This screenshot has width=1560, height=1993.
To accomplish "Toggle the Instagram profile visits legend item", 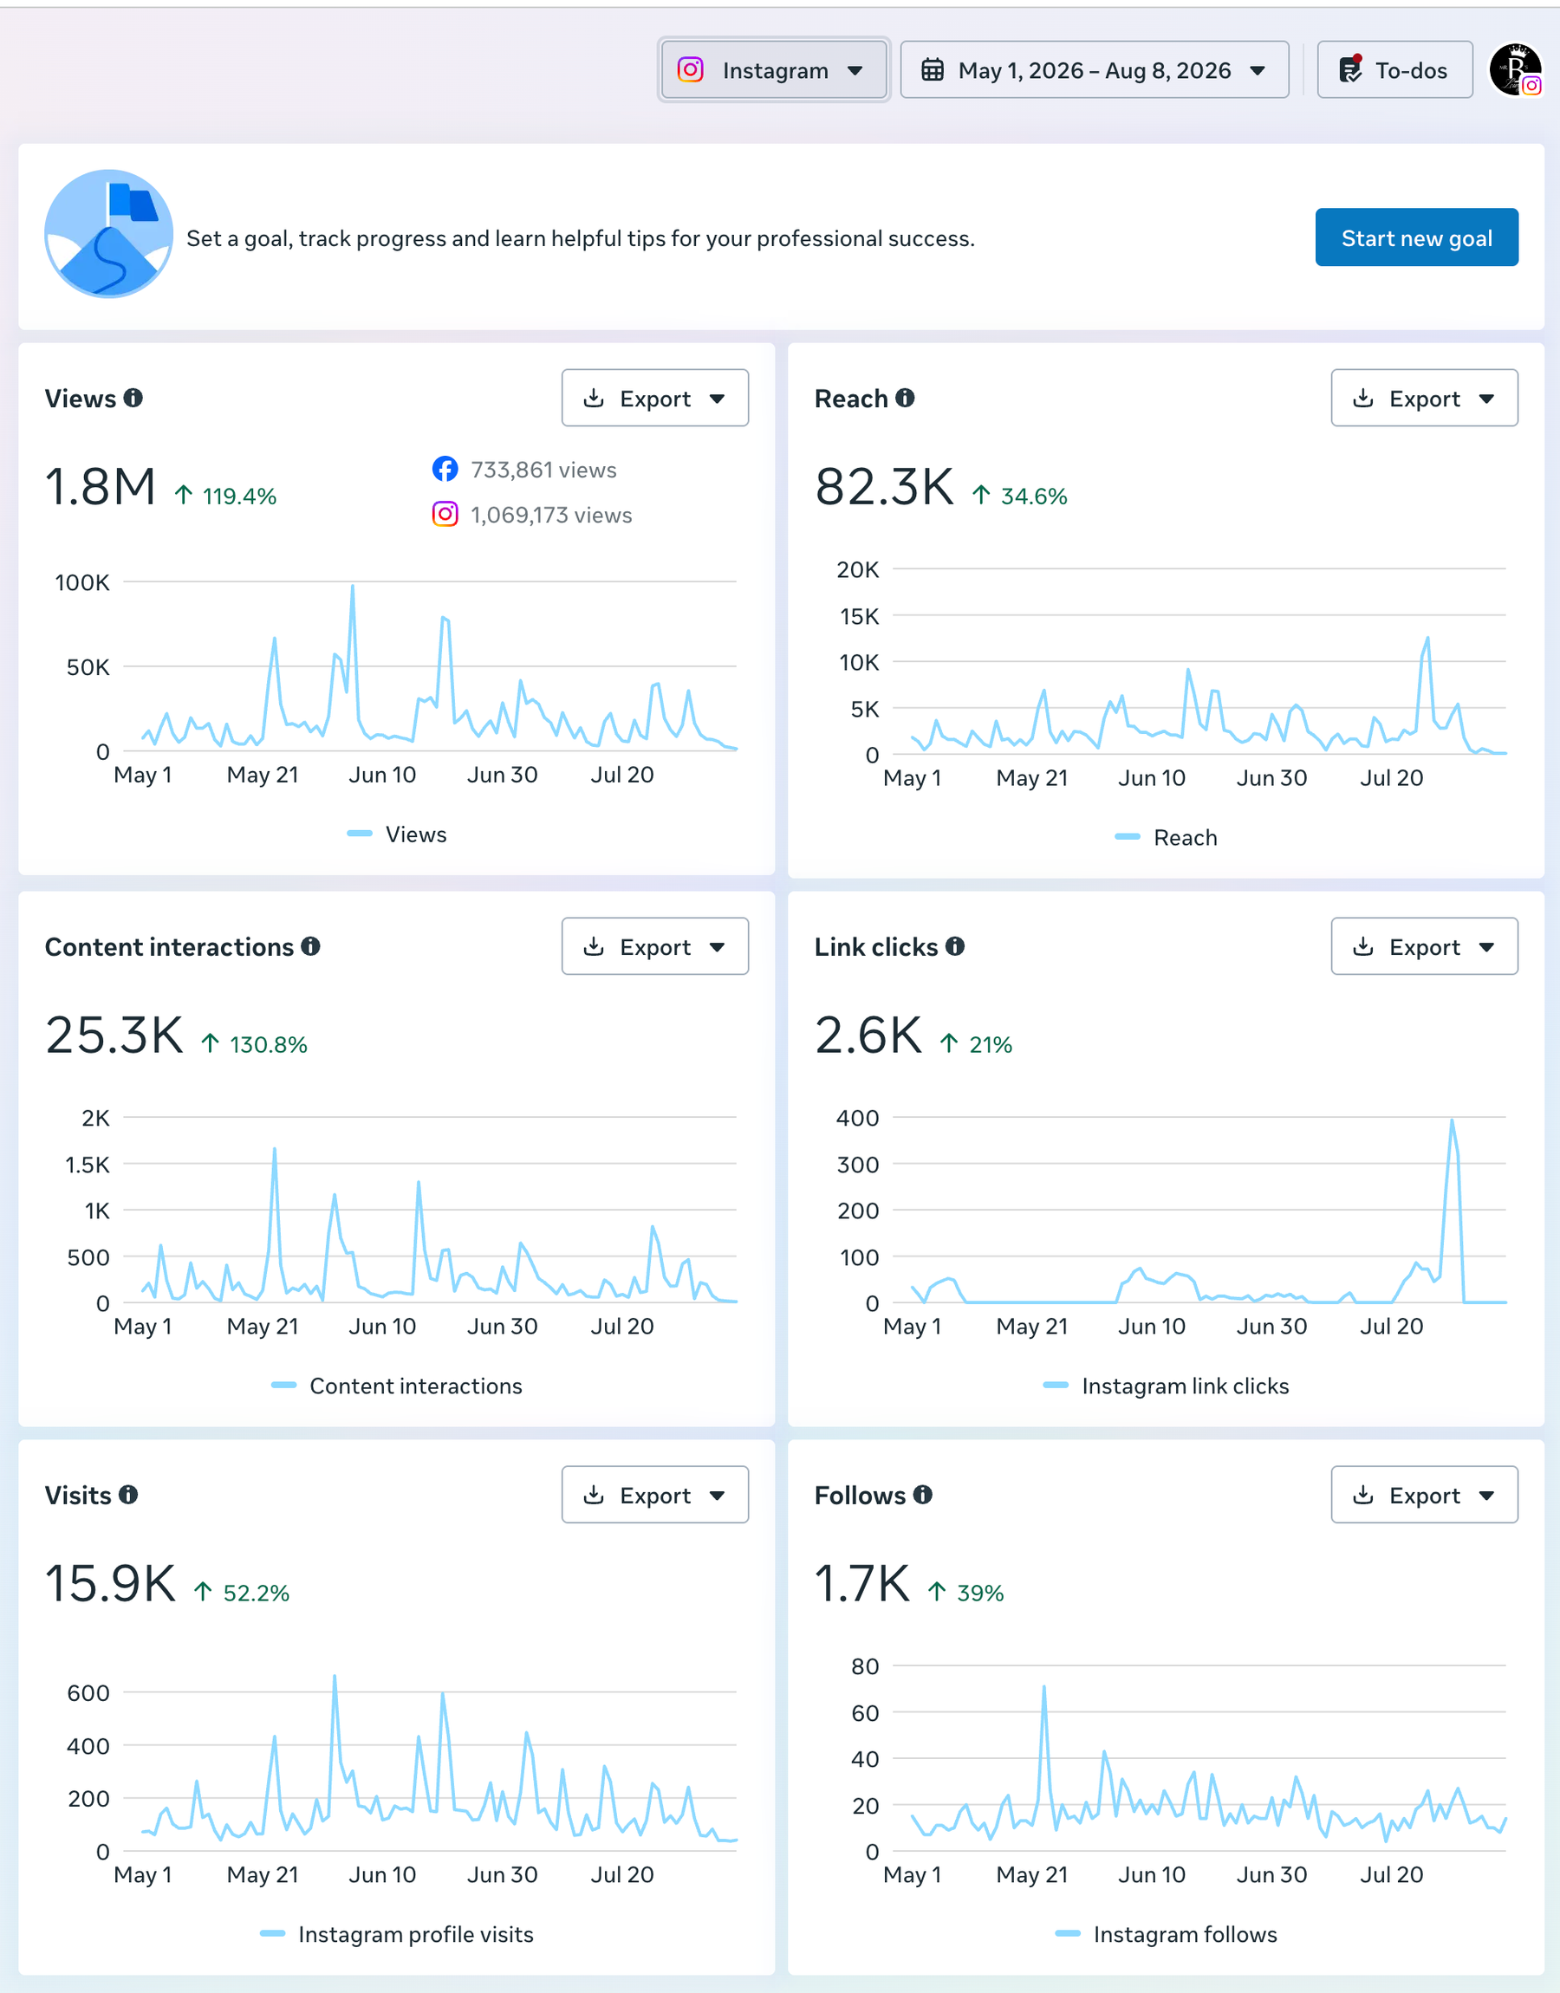I will (396, 1934).
